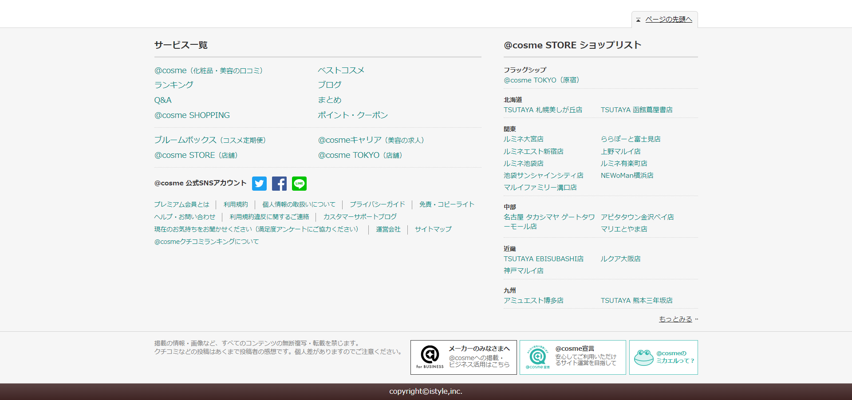Viewport: 852px width, 400px height.
Task: Open @cosme TOKYO (店舗) service link
Action: 360,155
